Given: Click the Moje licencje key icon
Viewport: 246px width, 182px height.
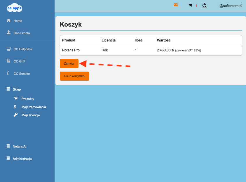Looking at the screenshot, I should tap(16, 115).
